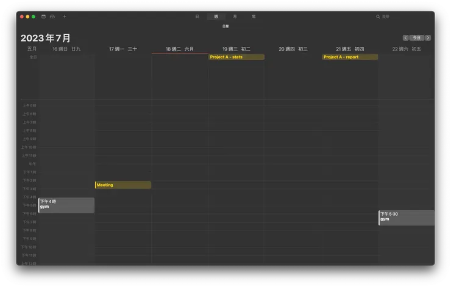This screenshot has height=287, width=451.
Task: Click into the search field
Action: coord(403,16)
